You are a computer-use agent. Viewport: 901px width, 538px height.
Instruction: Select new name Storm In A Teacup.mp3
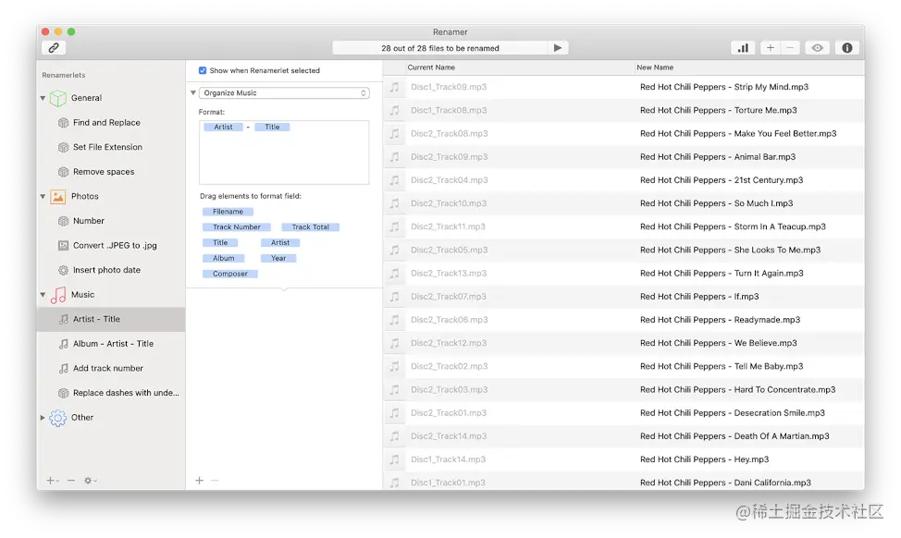(x=733, y=226)
